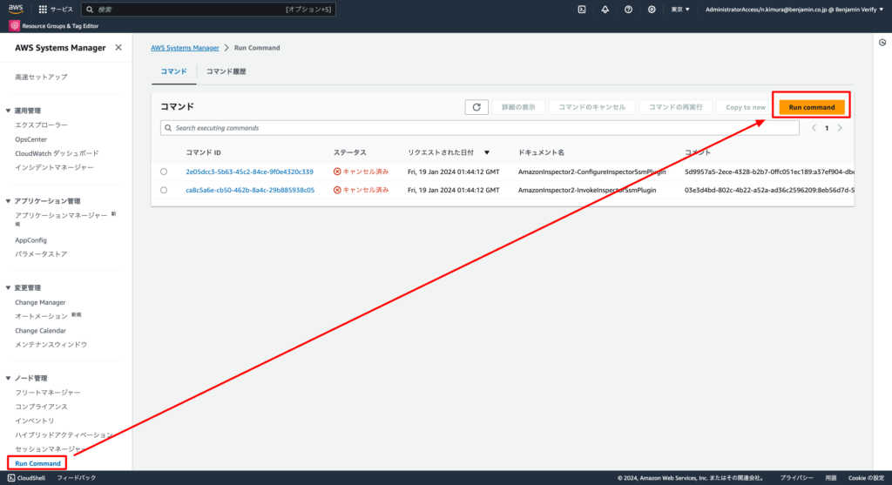This screenshot has width=892, height=485.
Task: Open Change Calendar in the sidebar
Action: pos(40,330)
